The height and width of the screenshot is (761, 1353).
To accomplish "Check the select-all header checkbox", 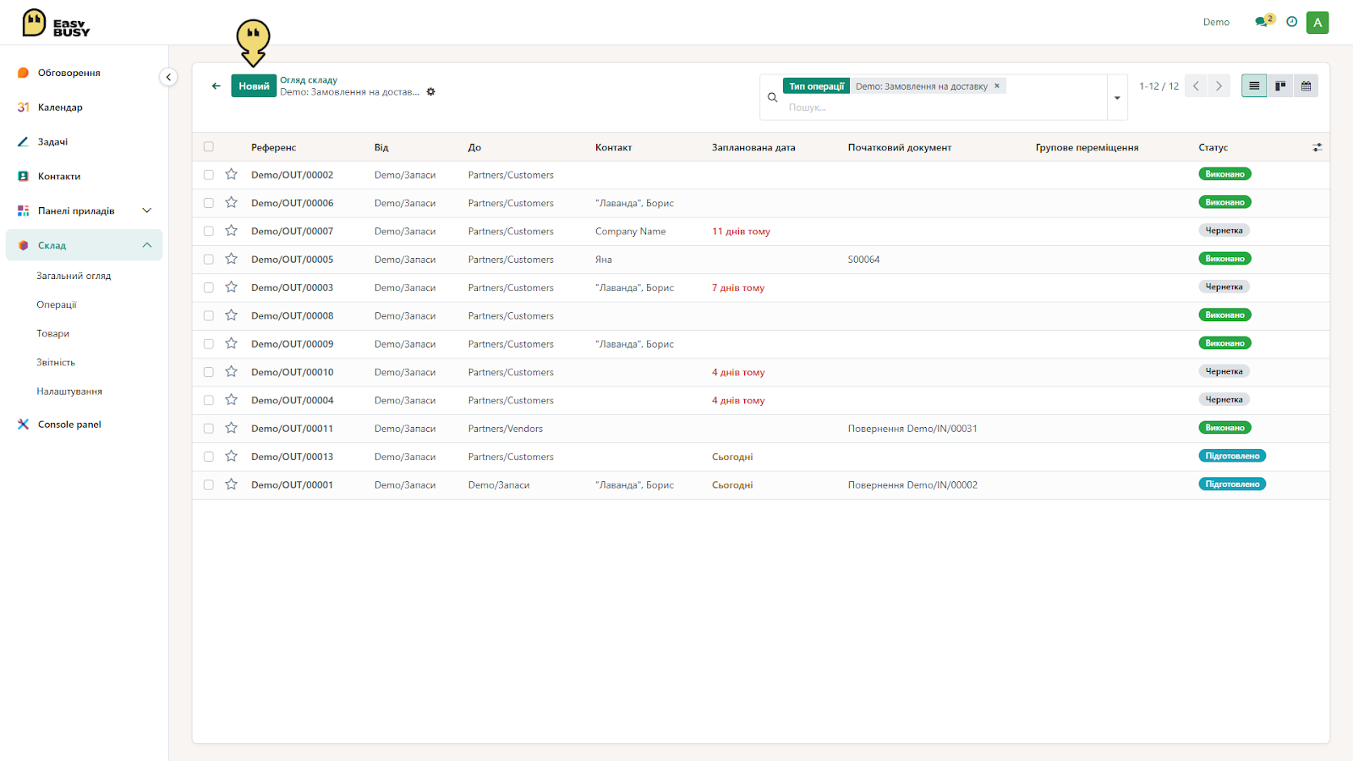I will tap(209, 147).
